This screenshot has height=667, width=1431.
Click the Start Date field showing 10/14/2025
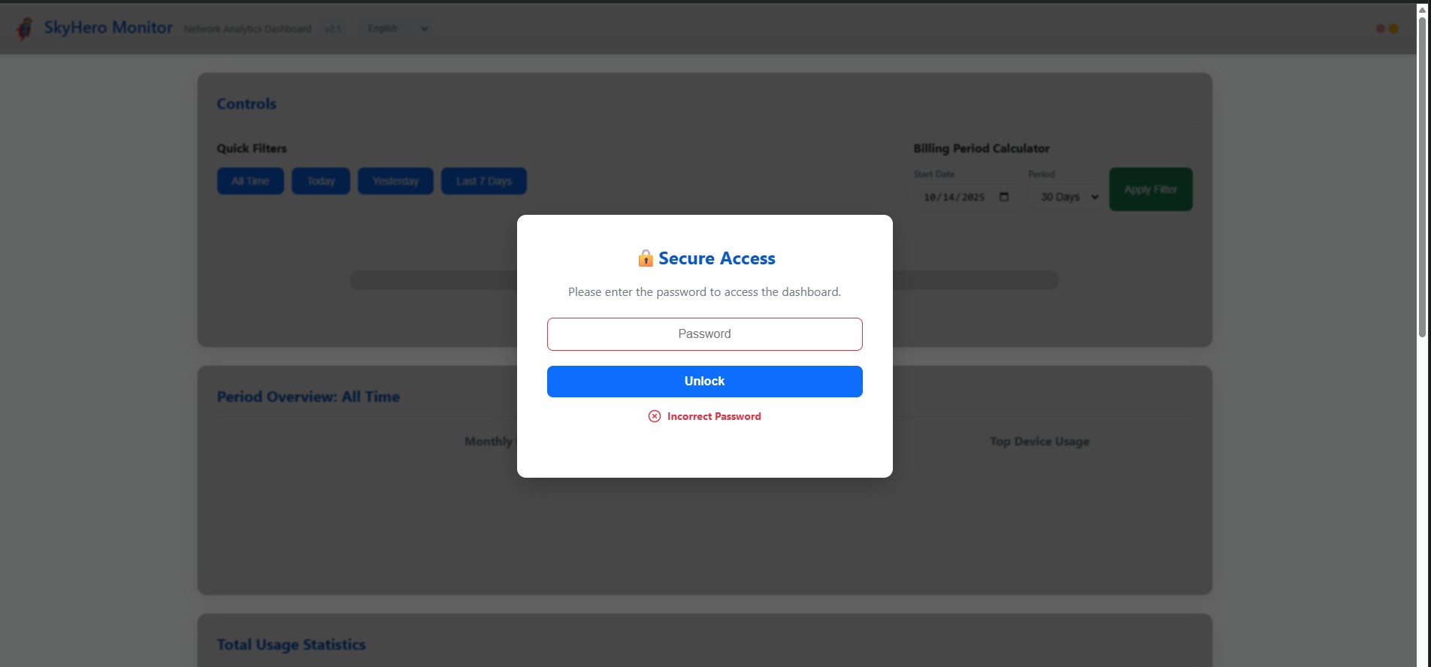pos(955,197)
